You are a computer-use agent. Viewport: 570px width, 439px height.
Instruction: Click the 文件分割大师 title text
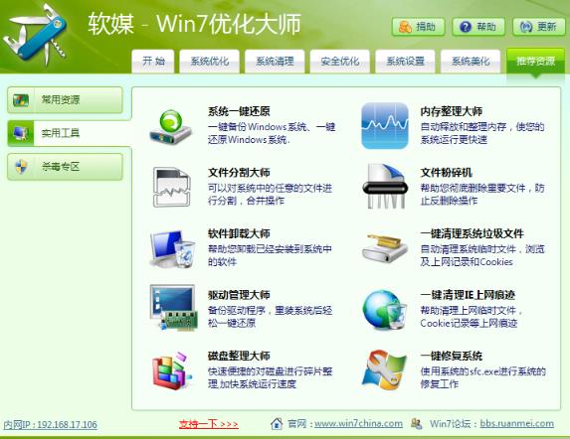[x=239, y=172]
